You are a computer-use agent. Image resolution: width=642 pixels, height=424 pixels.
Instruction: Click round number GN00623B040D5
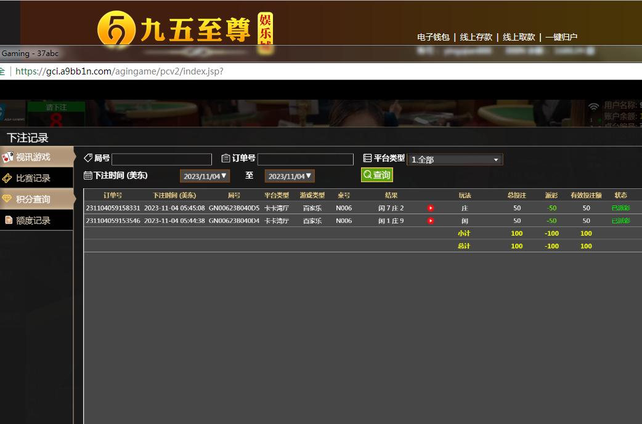coord(234,208)
